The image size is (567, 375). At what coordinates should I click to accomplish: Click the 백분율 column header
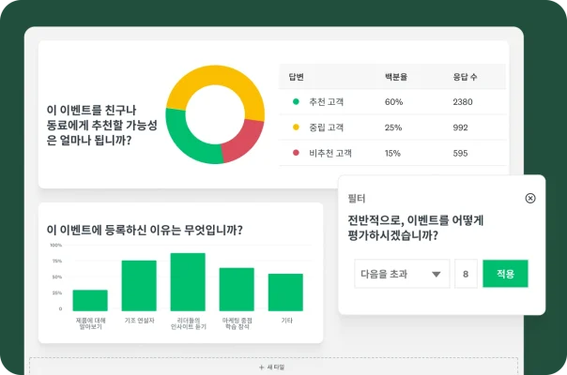[396, 77]
